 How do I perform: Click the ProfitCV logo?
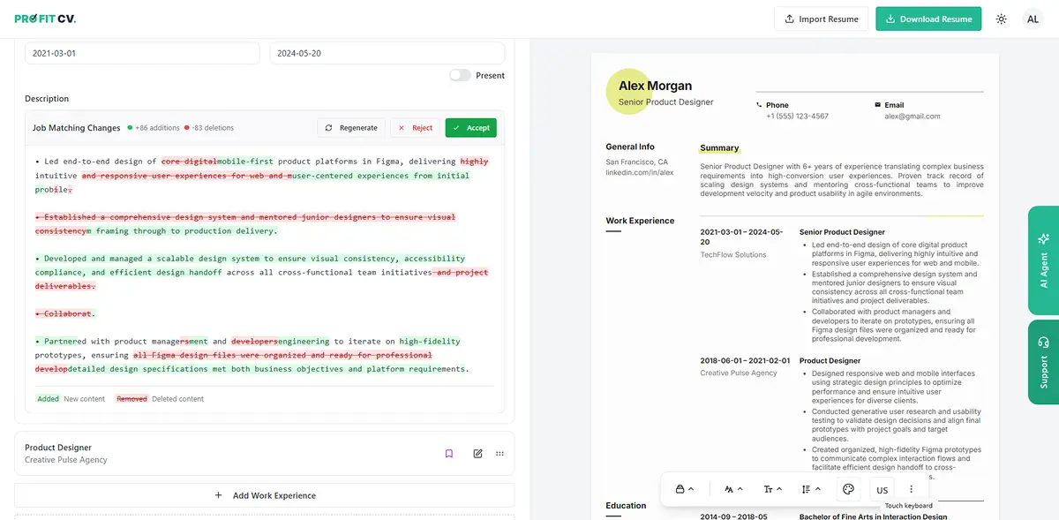(x=45, y=19)
